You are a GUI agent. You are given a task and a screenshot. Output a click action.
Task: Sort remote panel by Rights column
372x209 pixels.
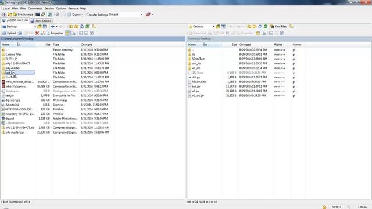coord(278,45)
